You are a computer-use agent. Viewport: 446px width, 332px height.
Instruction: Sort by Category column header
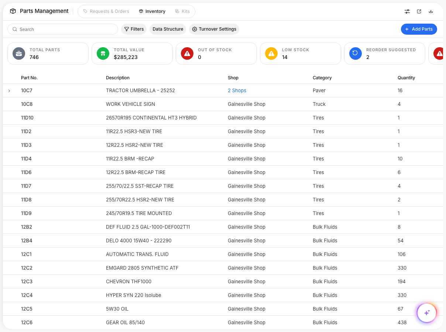[x=322, y=78]
